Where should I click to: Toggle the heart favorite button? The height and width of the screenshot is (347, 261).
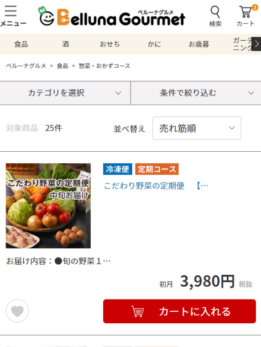pos(17,311)
